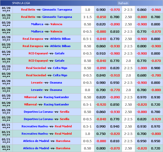This screenshot has height=152, width=163.
Task: Open Real Madrid in the 1.0 handicap row
Action: [x=63, y=134]
